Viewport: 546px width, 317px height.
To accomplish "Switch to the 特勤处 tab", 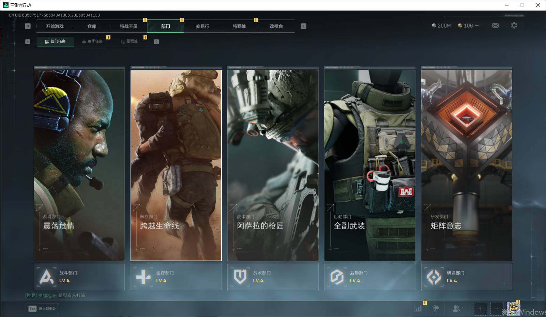I will pyautogui.click(x=239, y=26).
